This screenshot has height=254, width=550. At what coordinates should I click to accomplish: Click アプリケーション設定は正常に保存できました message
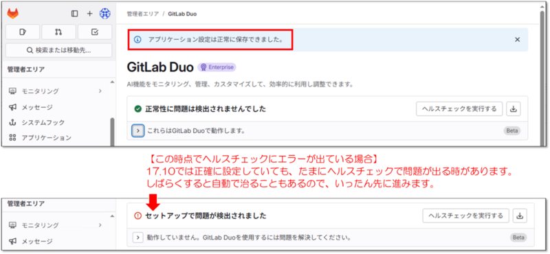tap(215, 40)
